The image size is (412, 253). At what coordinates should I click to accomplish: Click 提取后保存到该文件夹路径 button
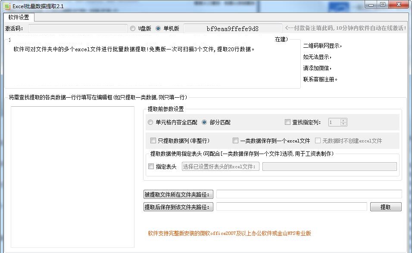click(x=178, y=207)
